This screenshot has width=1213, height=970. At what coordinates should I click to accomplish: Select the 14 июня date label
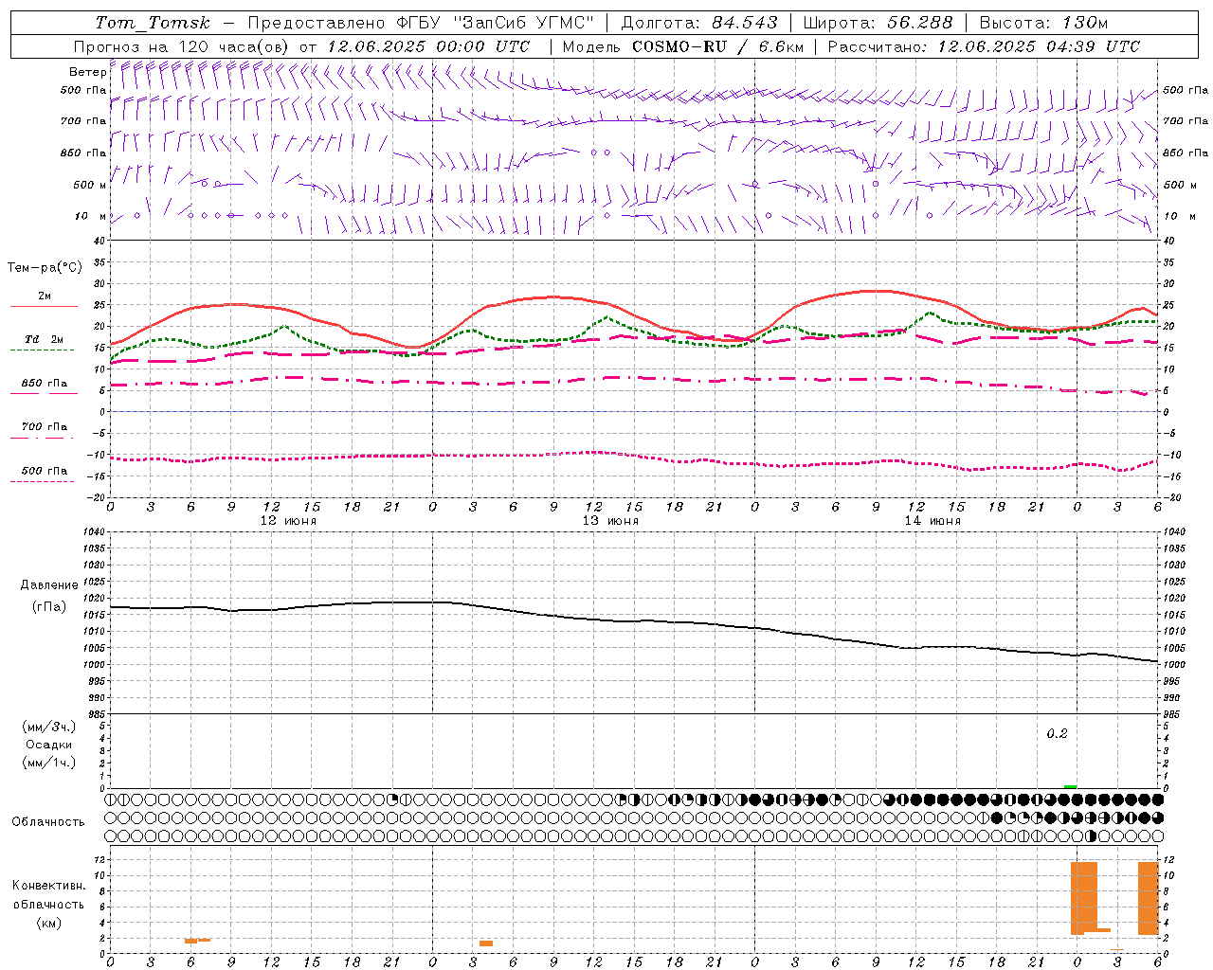tap(932, 521)
